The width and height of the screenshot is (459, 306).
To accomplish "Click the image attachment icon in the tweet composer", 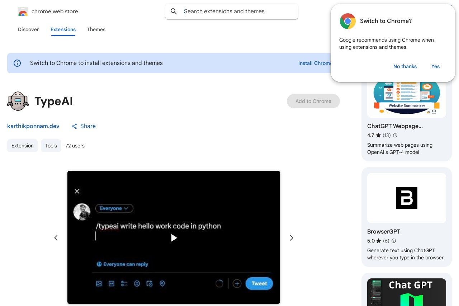I will pyautogui.click(x=99, y=283).
